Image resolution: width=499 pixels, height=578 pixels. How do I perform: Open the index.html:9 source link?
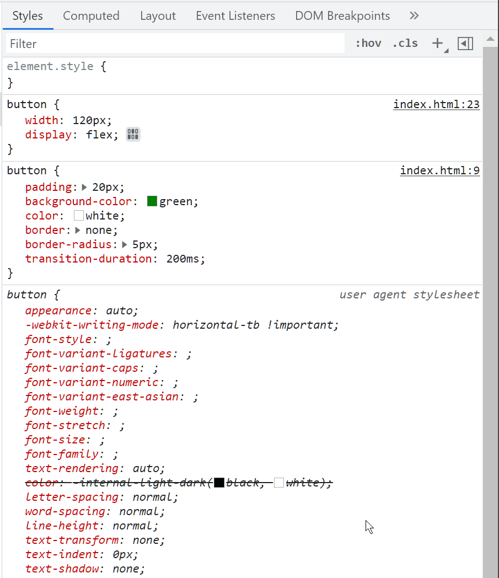440,170
